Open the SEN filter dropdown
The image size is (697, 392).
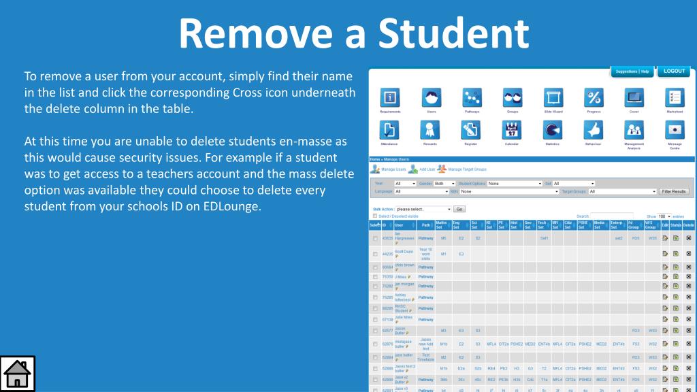coord(509,191)
